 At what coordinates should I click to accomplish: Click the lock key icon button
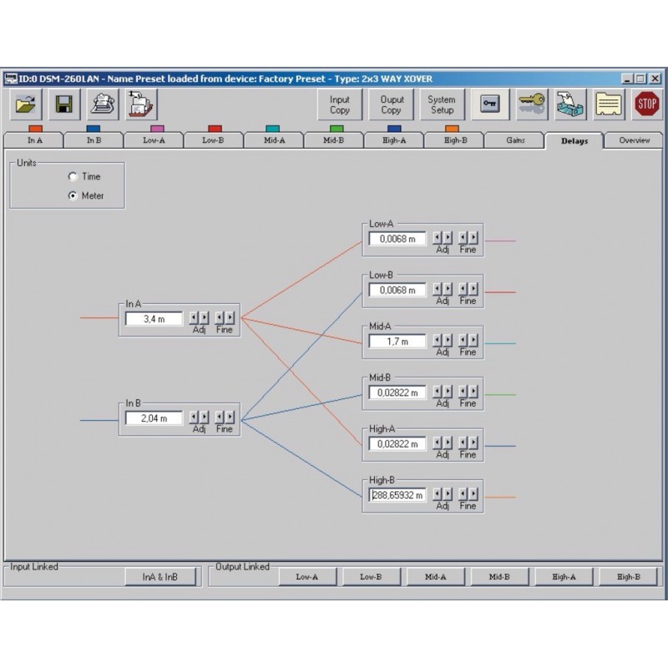(490, 104)
